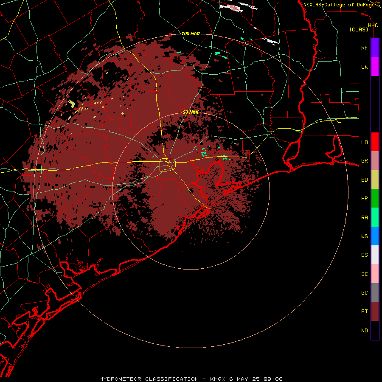Click the RF legend label

[x=364, y=48]
